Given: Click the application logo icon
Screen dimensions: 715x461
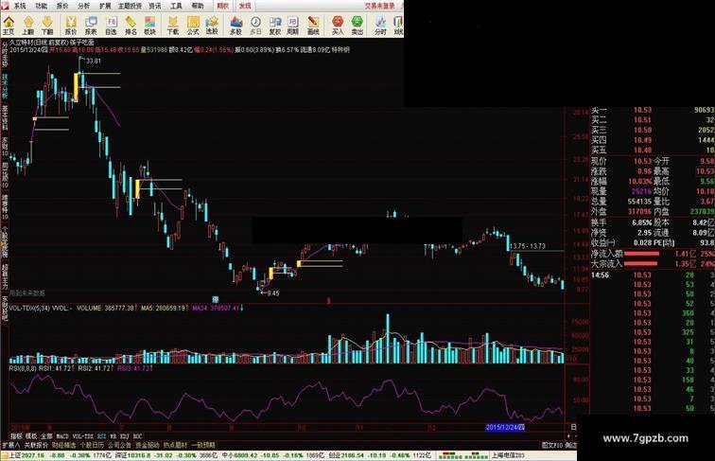Looking at the screenshot, I should point(5,6).
